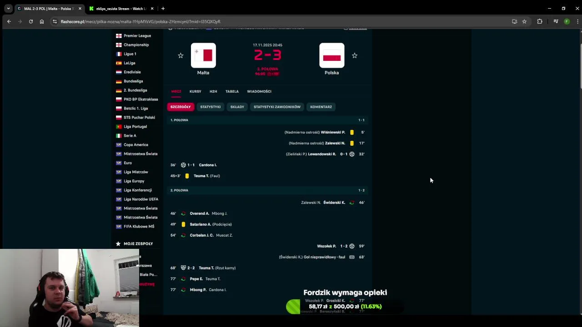
Task: Click the MOJE ZESPOŁY star icon
Action: [118, 243]
